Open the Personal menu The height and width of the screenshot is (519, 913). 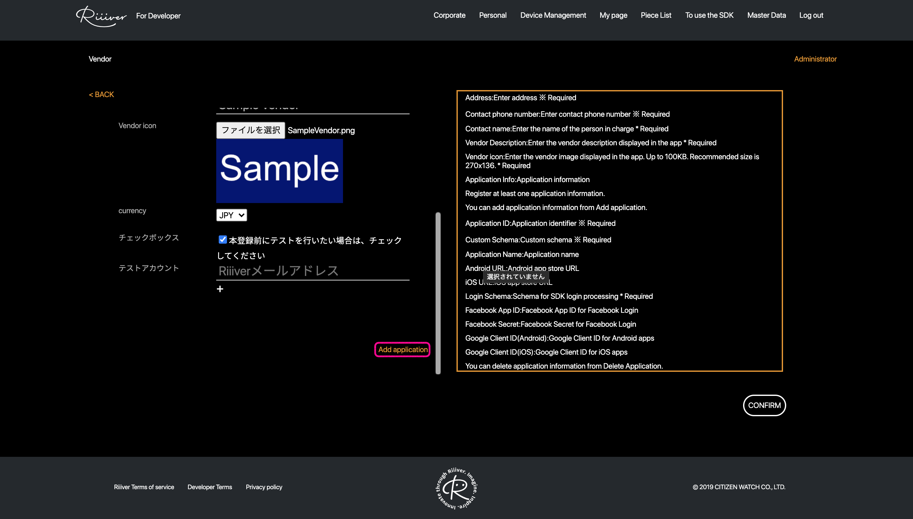pos(492,15)
